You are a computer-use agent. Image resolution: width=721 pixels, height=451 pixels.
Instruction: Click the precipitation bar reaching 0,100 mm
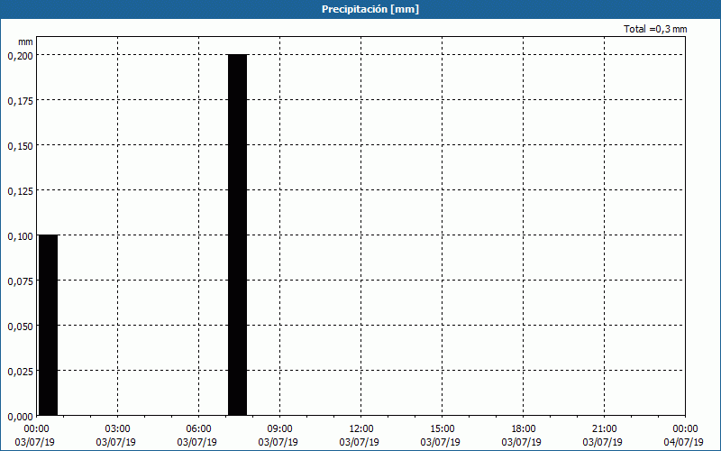click(48, 326)
